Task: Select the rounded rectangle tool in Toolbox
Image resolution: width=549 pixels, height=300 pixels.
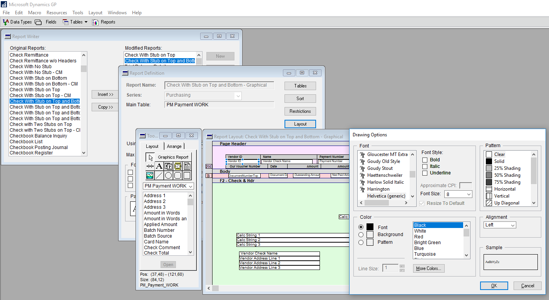Action: pos(178,176)
